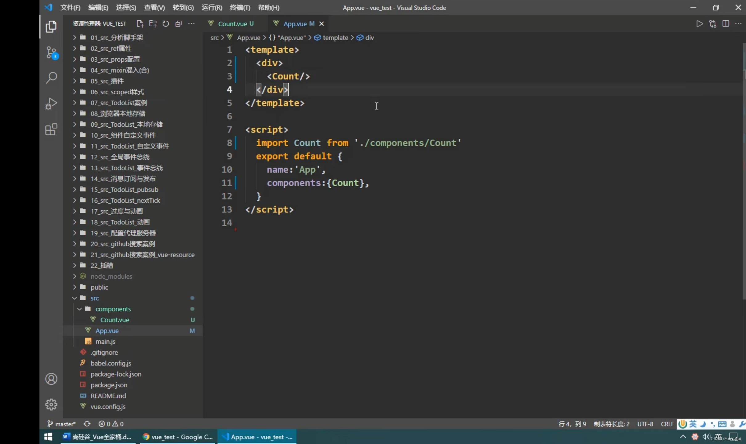The image size is (746, 444).
Task: Show errors and warnings count in status bar
Action: tap(111, 424)
